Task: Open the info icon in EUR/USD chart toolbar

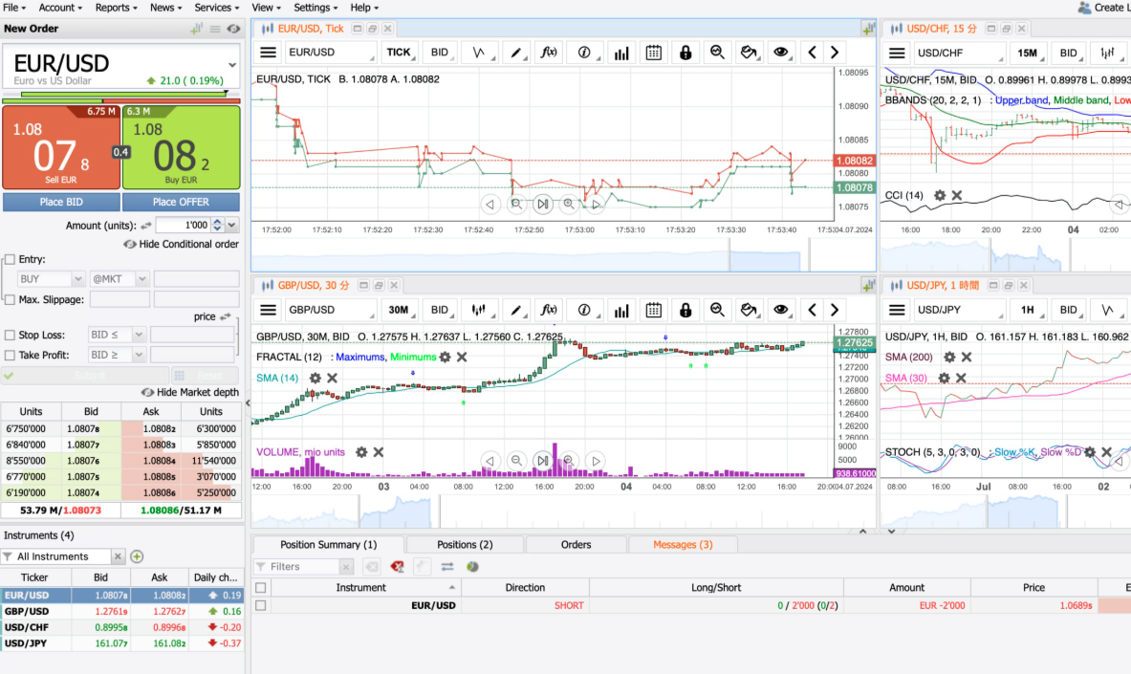Action: (x=583, y=53)
